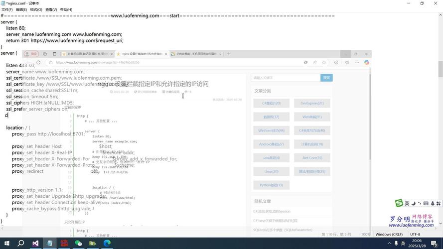Open the browser tab actions icon
The image size is (443, 249).
[54, 54]
